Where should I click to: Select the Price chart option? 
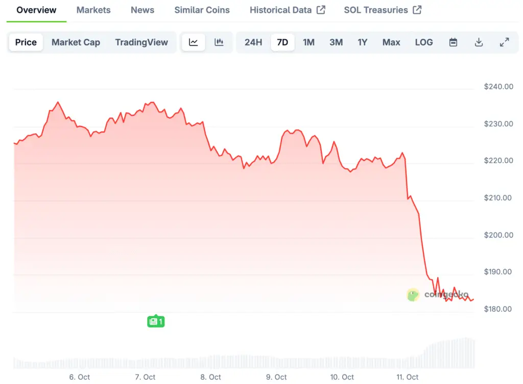[26, 42]
